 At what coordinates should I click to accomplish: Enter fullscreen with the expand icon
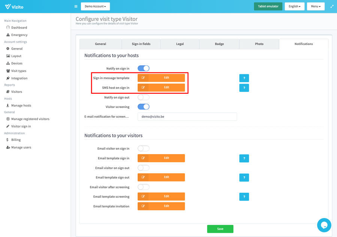tap(332, 6)
